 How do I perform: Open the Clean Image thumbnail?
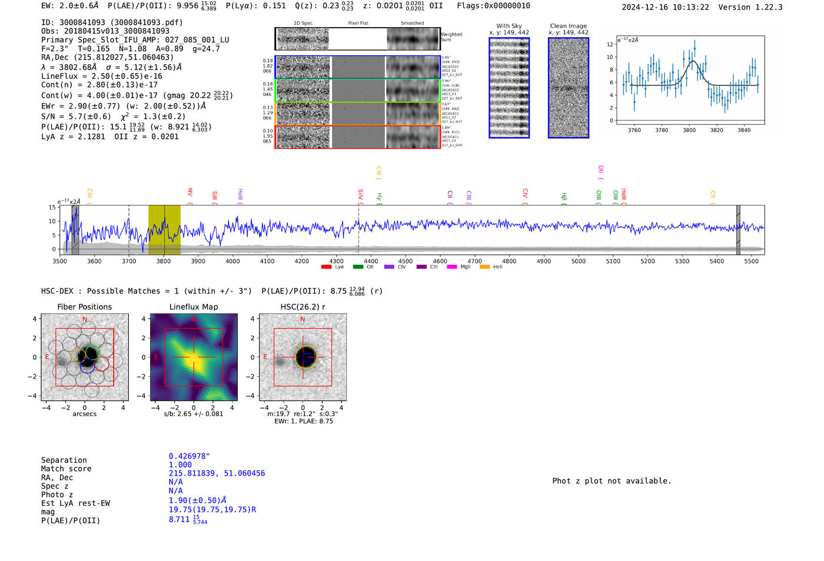pyautogui.click(x=569, y=88)
